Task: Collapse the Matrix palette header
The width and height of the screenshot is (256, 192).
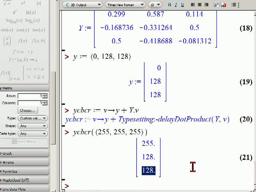Action: coord(25,88)
